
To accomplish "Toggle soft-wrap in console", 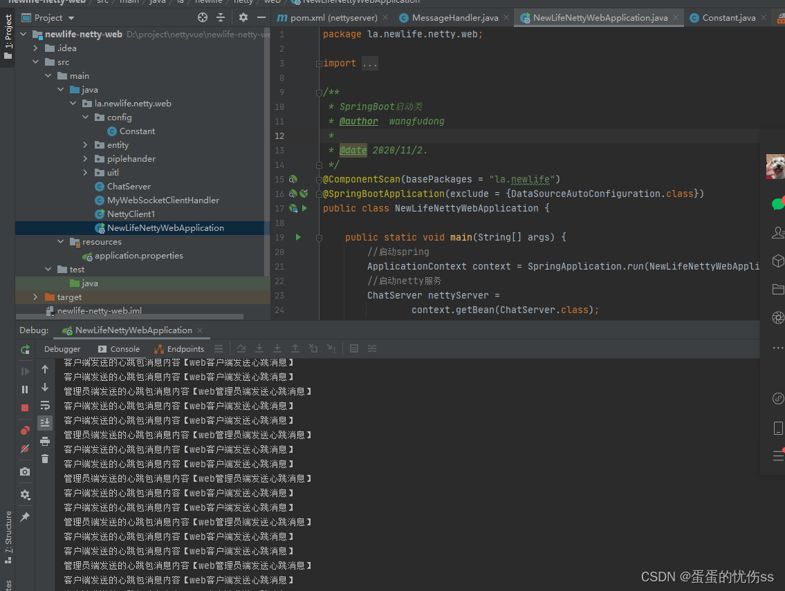I will tap(45, 405).
